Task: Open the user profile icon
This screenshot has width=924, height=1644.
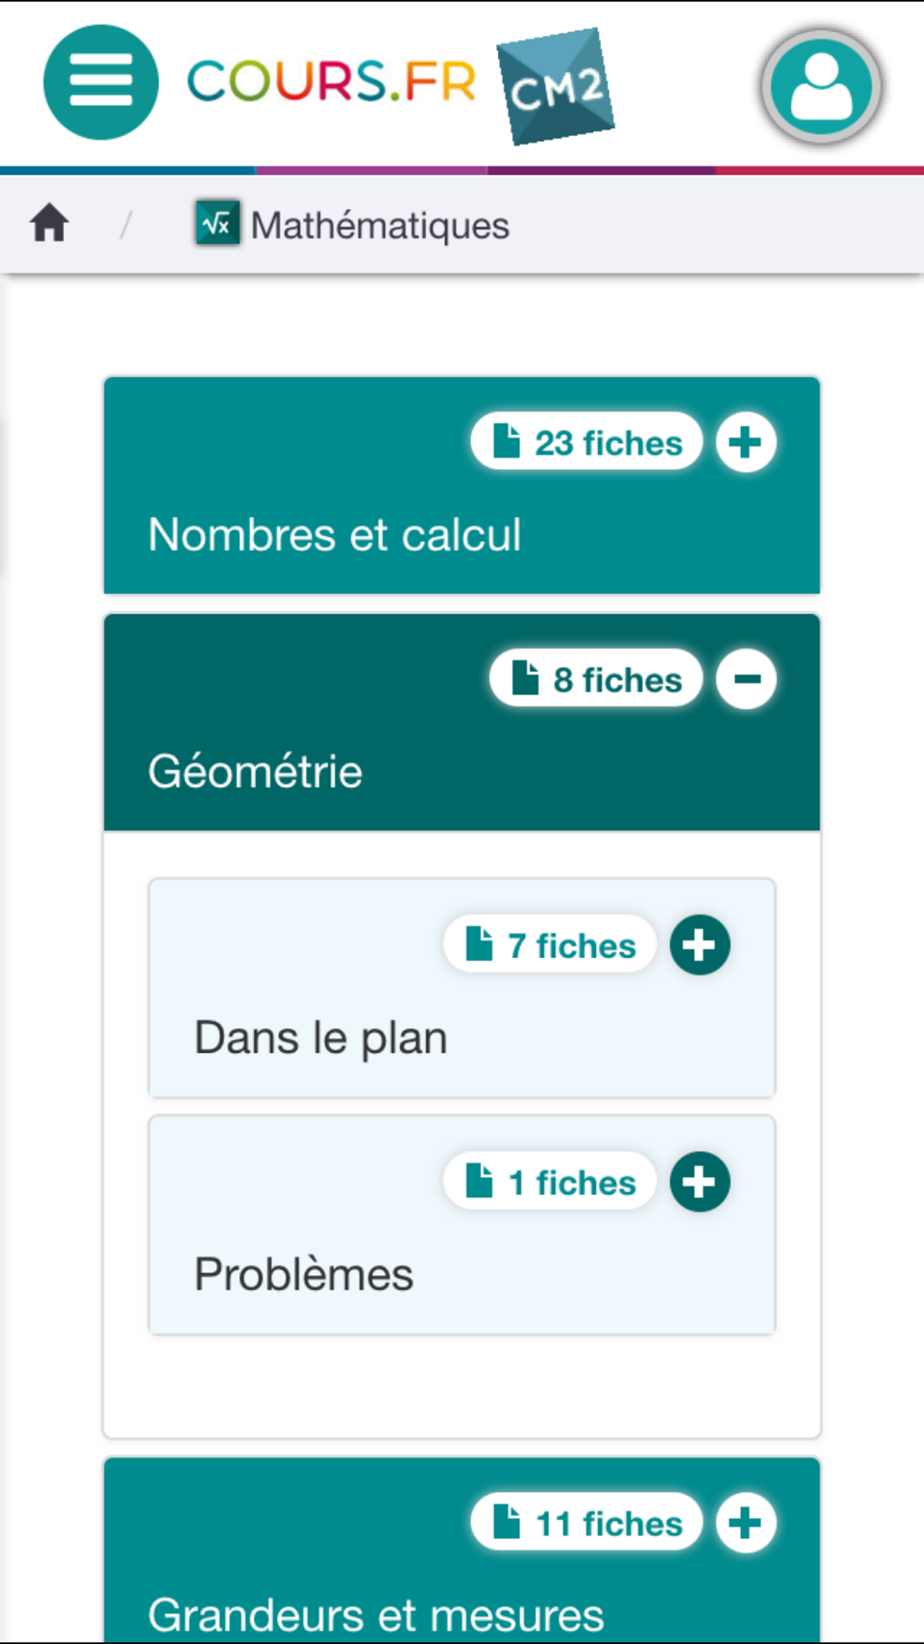Action: click(821, 87)
